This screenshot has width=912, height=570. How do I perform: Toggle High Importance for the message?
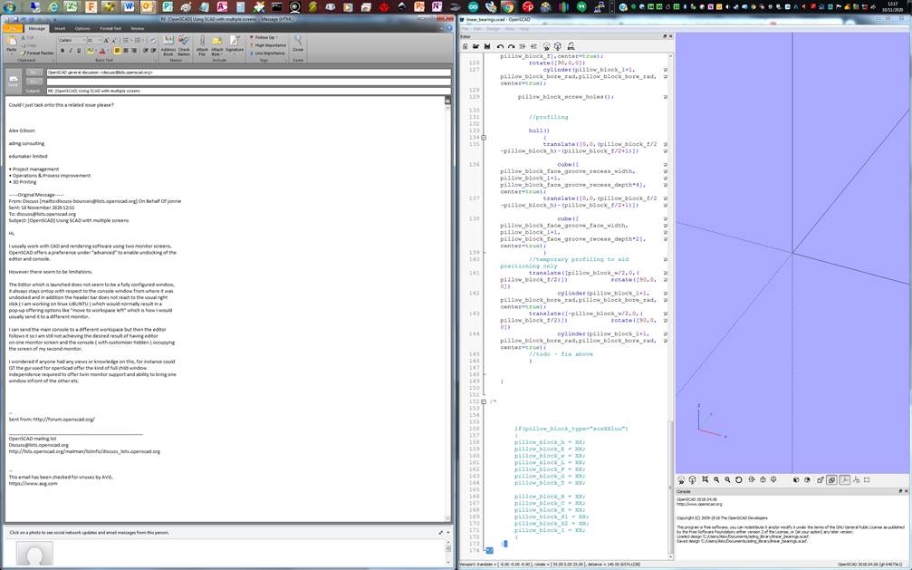(267, 45)
